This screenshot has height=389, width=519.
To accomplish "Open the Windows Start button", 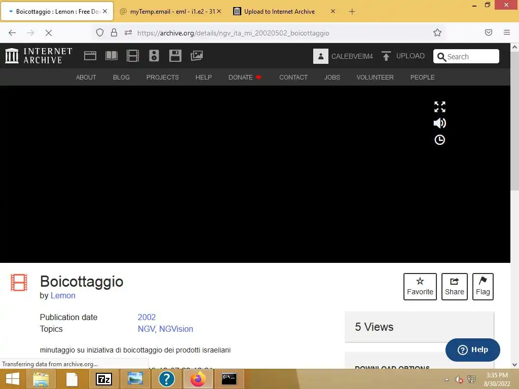I will click(x=13, y=379).
